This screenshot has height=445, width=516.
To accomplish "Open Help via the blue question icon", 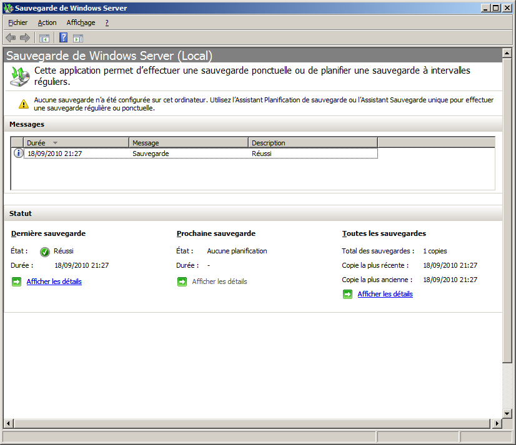I will [x=63, y=38].
